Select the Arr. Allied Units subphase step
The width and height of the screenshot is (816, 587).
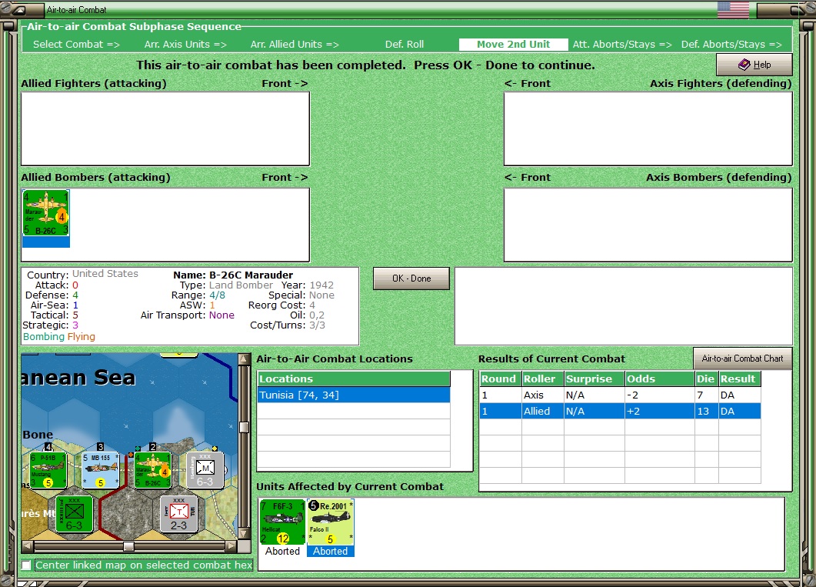(x=295, y=44)
